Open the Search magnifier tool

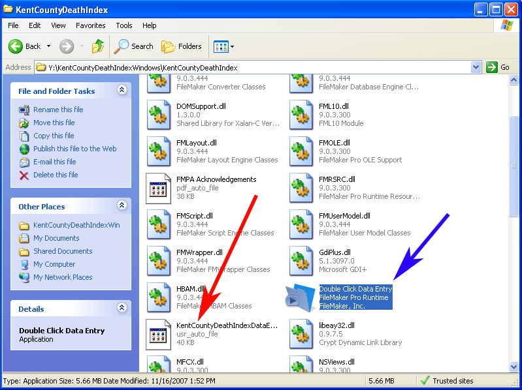[133, 46]
